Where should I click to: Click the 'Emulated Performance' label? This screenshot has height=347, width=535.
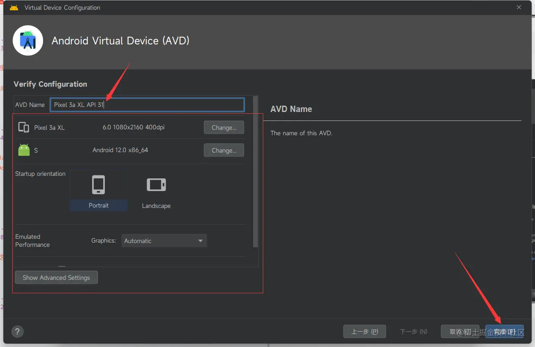click(x=33, y=240)
